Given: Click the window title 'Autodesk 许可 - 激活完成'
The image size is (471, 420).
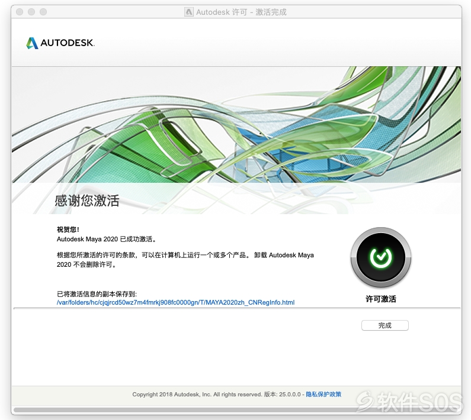Looking at the screenshot, I should (241, 12).
